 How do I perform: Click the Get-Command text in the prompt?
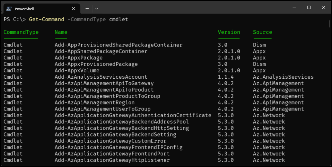click(46, 20)
